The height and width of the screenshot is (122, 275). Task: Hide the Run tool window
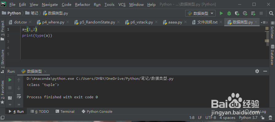[265, 71]
